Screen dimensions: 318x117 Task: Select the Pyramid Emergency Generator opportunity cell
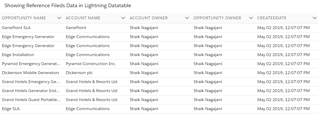click(x=31, y=64)
